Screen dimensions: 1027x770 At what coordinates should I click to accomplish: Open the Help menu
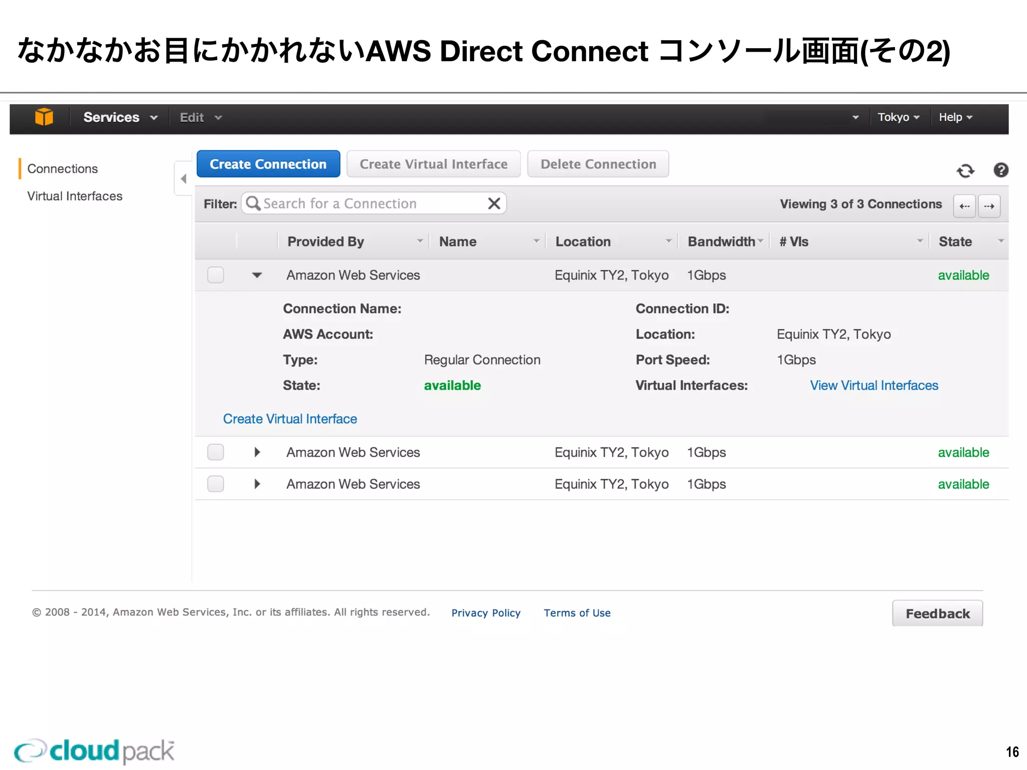pos(956,117)
